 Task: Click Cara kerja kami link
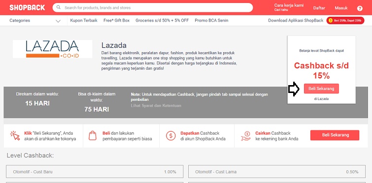click(x=289, y=5)
